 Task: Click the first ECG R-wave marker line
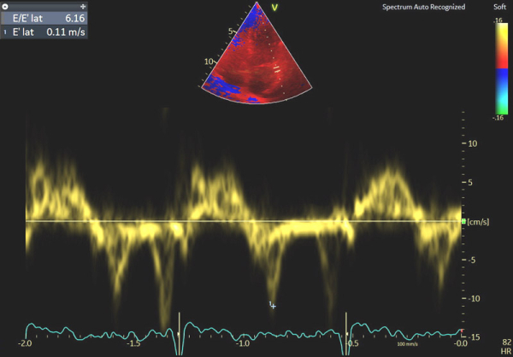click(x=179, y=327)
